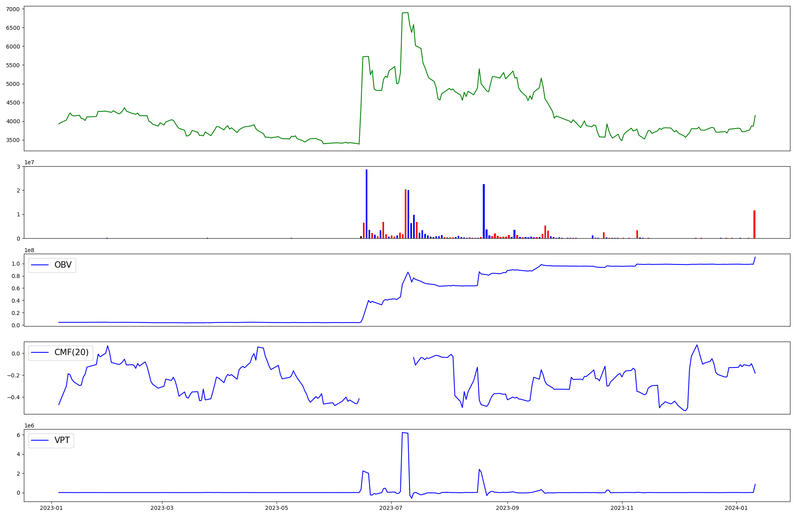Click the 2023-03 x-axis date label
Image resolution: width=796 pixels, height=517 pixels.
162,508
